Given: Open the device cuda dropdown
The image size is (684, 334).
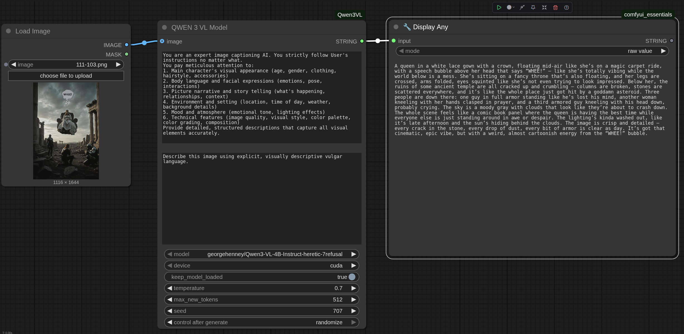Looking at the screenshot, I should click(261, 266).
